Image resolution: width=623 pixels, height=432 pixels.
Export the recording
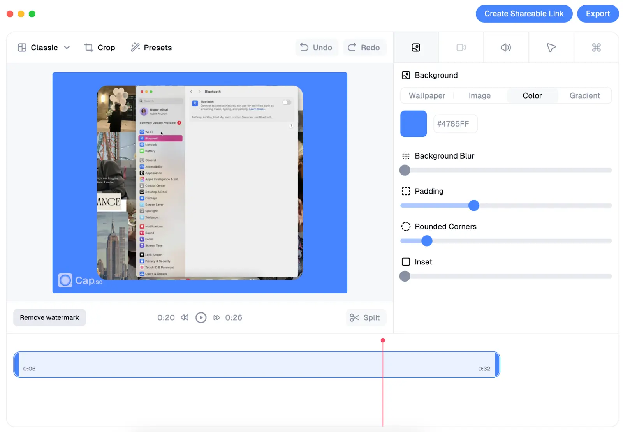tap(598, 14)
